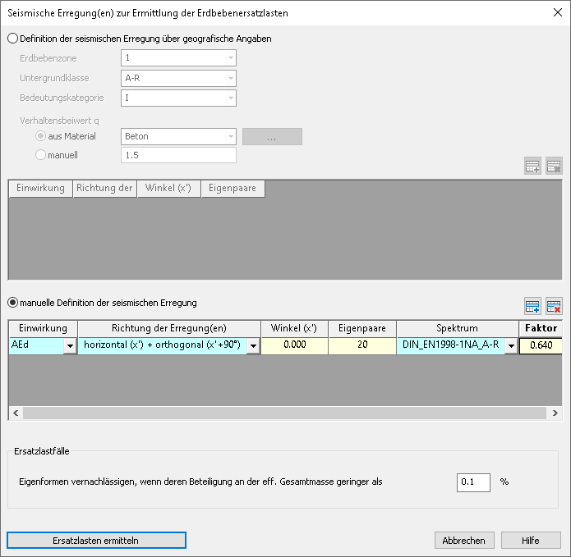Select definition via geografische Angaben radio
The height and width of the screenshot is (557, 571).
pyautogui.click(x=12, y=39)
